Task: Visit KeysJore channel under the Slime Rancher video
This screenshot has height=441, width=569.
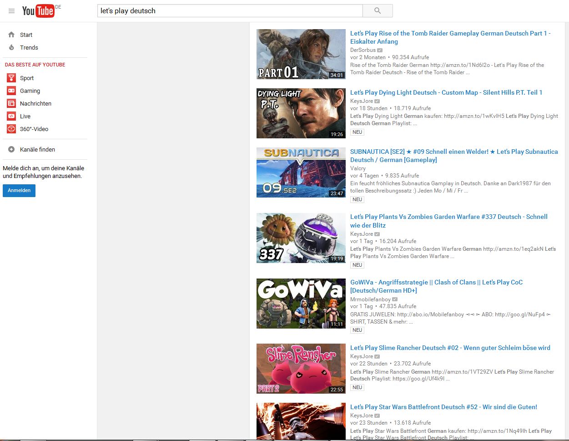Action: [x=362, y=356]
